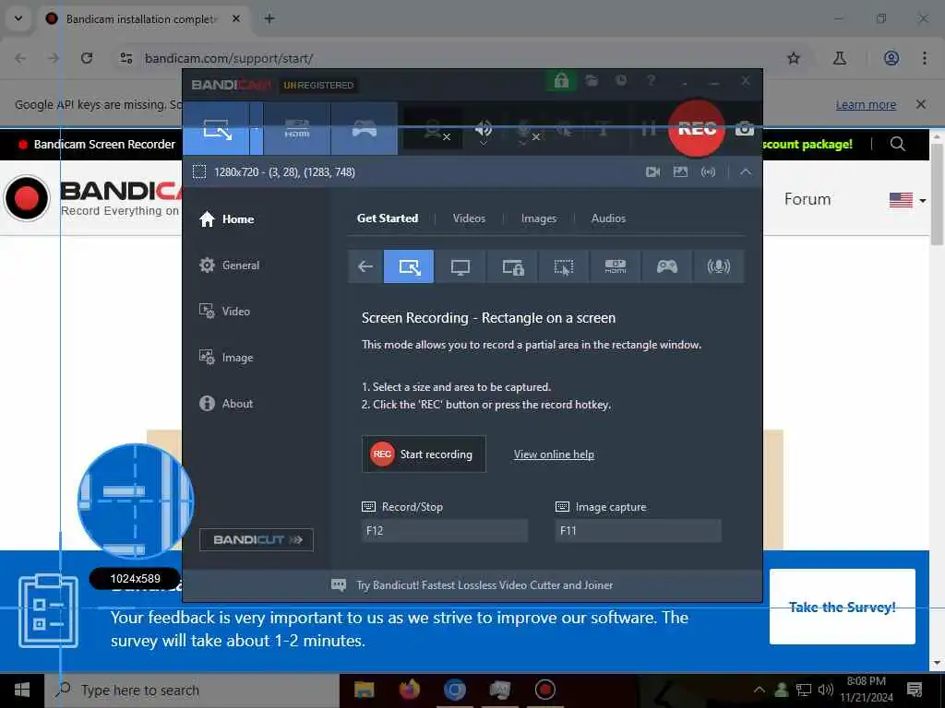Image resolution: width=945 pixels, height=708 pixels.
Task: Open image file list icon in status bar
Action: pos(680,172)
